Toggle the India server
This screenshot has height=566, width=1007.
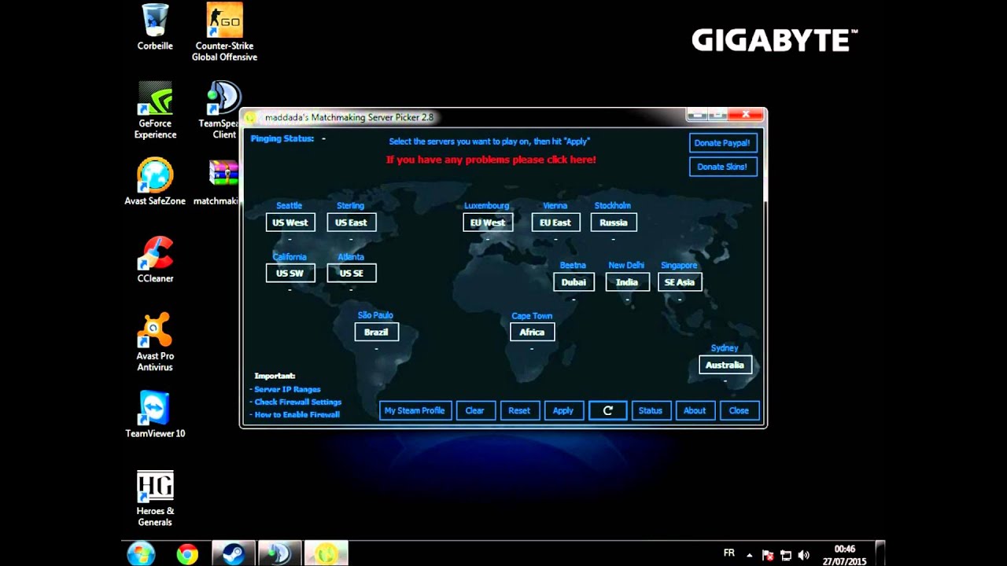(627, 282)
